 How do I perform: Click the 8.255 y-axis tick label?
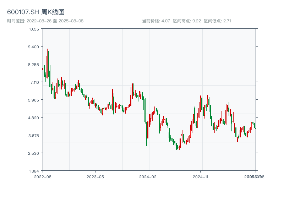(34, 65)
